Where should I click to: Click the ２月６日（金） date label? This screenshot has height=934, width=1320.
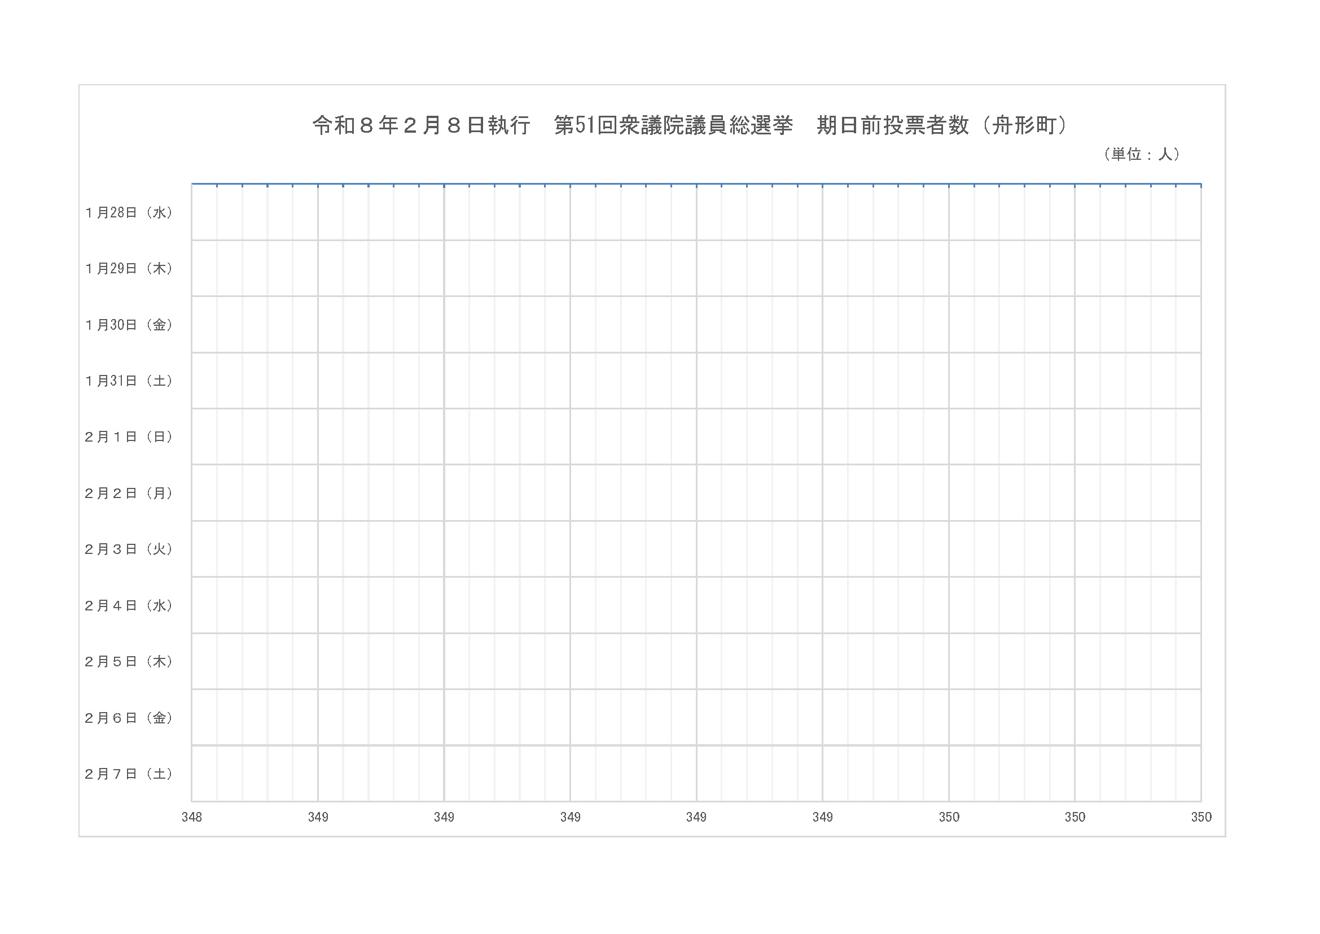point(129,718)
